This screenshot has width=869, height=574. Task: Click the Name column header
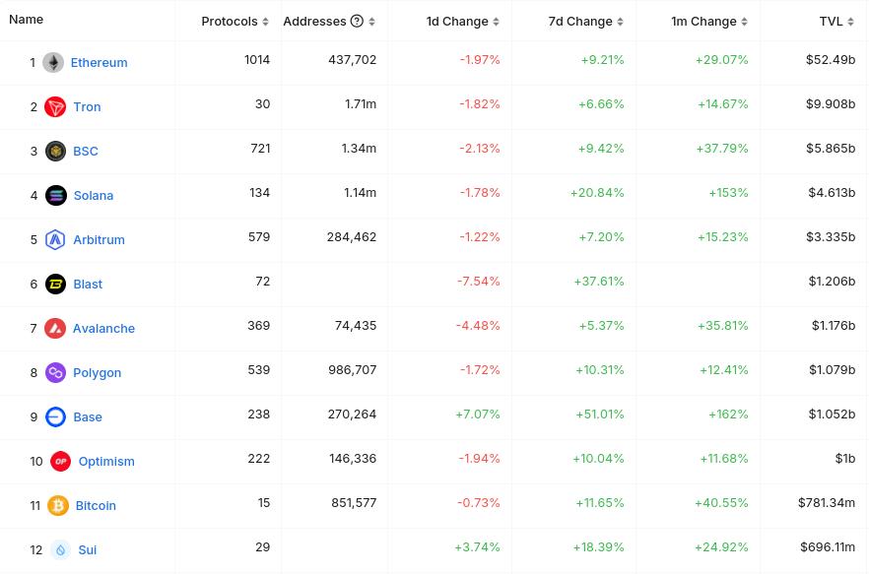[26, 20]
